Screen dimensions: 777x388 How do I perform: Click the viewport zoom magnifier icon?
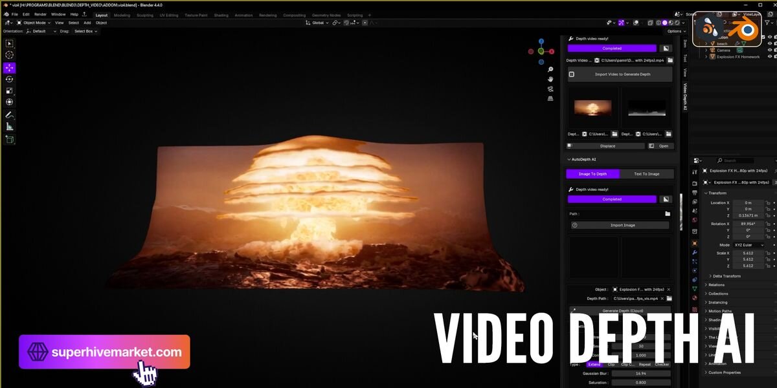click(x=550, y=69)
